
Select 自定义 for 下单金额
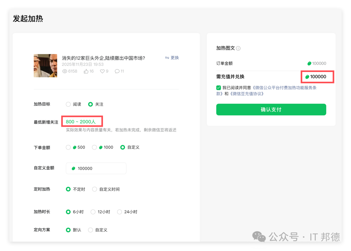(123, 147)
